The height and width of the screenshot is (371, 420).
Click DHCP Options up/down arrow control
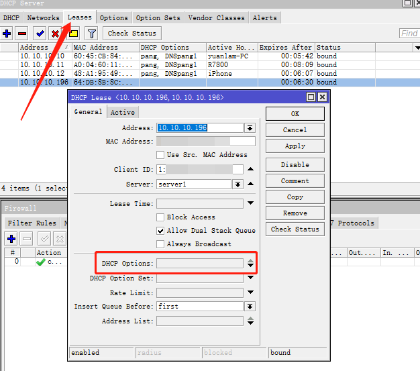point(250,263)
